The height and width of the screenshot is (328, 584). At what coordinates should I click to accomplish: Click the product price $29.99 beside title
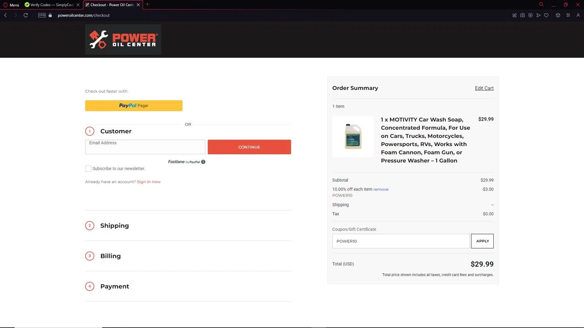click(486, 119)
